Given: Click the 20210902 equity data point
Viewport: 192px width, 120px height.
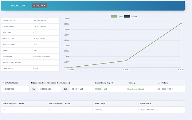Looking at the screenshot, I should coord(126,61).
